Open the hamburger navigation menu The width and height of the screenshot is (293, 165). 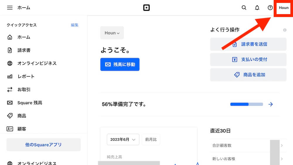[10, 8]
